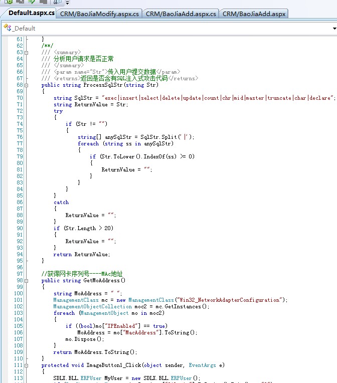The image size is (337, 383).
Task: Switch to the Default.aspx.cs tab
Action: point(32,13)
